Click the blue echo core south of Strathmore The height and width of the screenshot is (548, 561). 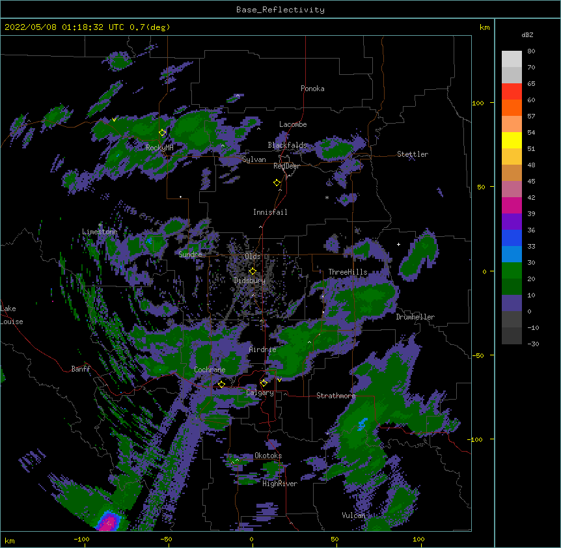tap(362, 424)
